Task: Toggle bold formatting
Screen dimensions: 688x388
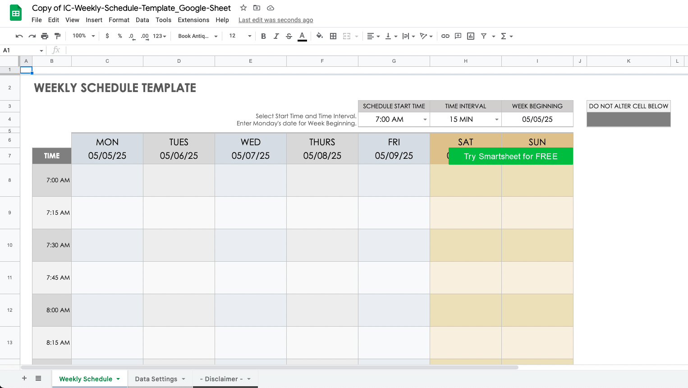Action: tap(263, 36)
